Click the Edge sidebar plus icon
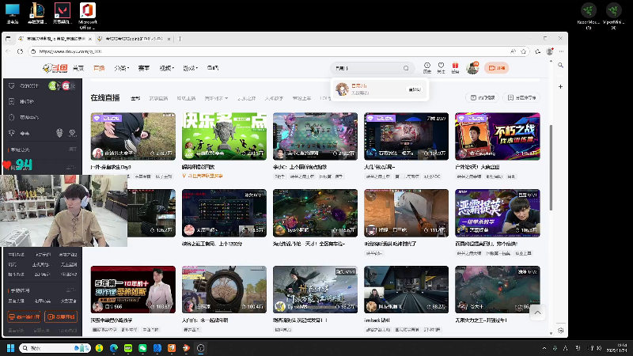Screen dimensions: 633x356 [x=560, y=86]
